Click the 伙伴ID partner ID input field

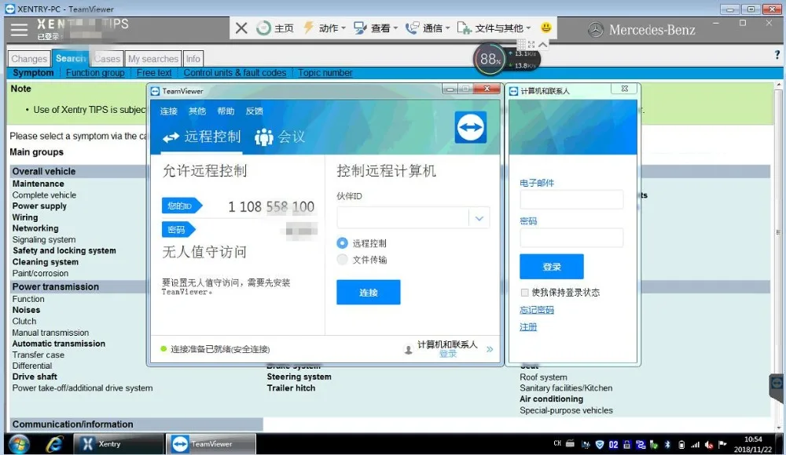click(402, 218)
